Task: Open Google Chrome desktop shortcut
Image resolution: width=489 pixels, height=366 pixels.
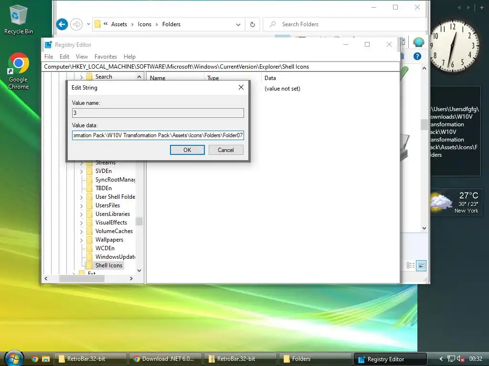Action: [18, 71]
